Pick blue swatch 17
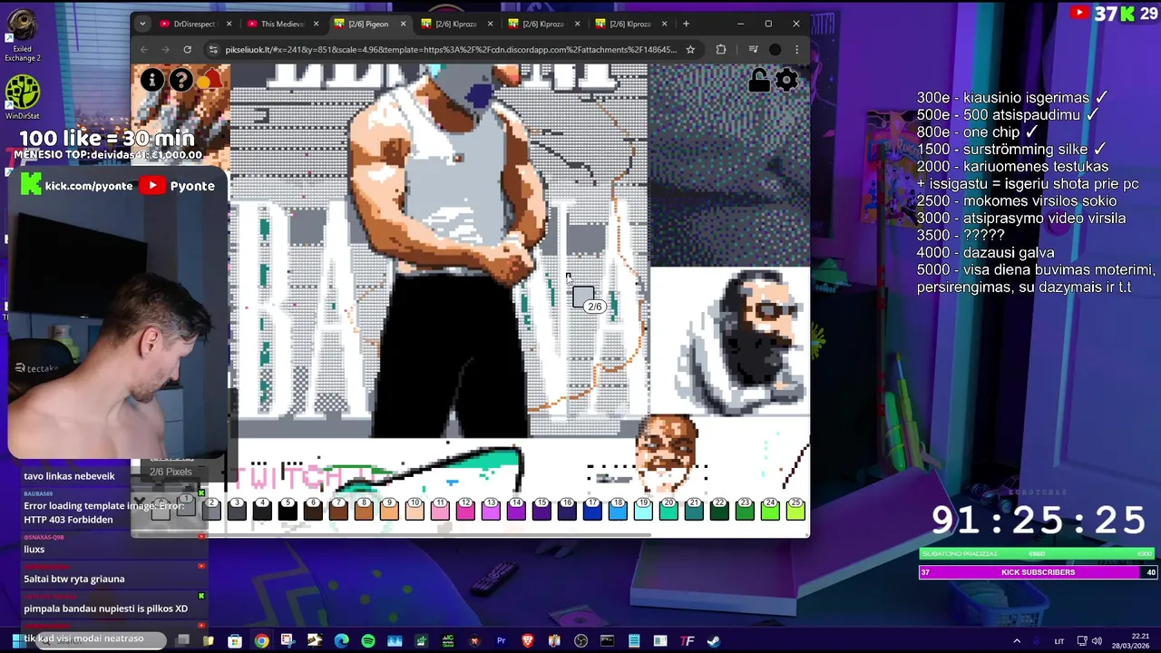The width and height of the screenshot is (1161, 653). (x=592, y=509)
